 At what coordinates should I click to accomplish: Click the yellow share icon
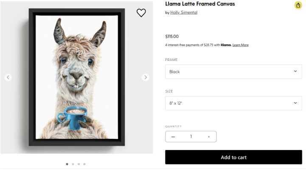[x=298, y=5]
